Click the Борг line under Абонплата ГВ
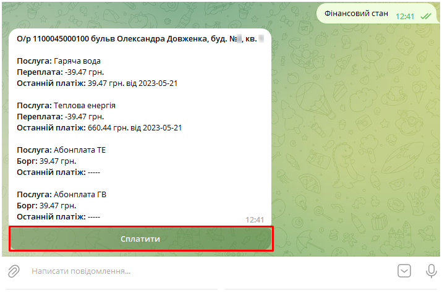 (x=47, y=205)
